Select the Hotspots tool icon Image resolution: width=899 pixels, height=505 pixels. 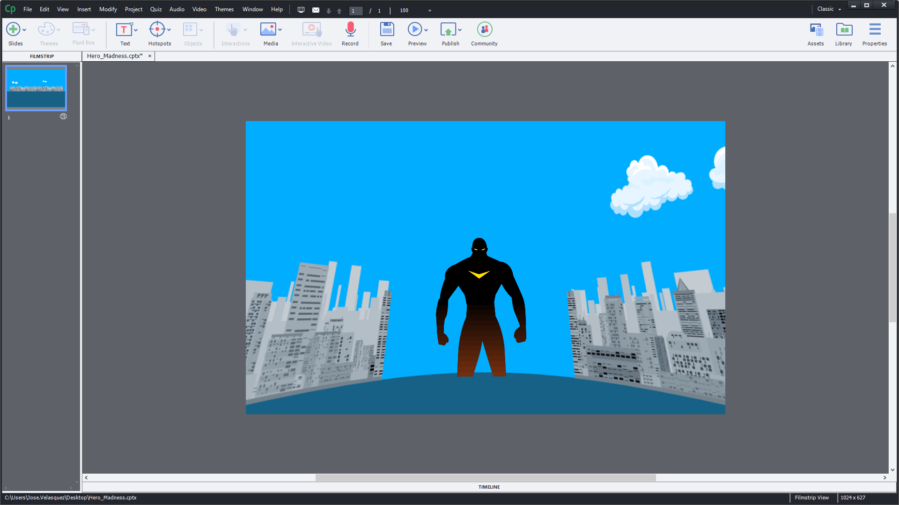157,29
